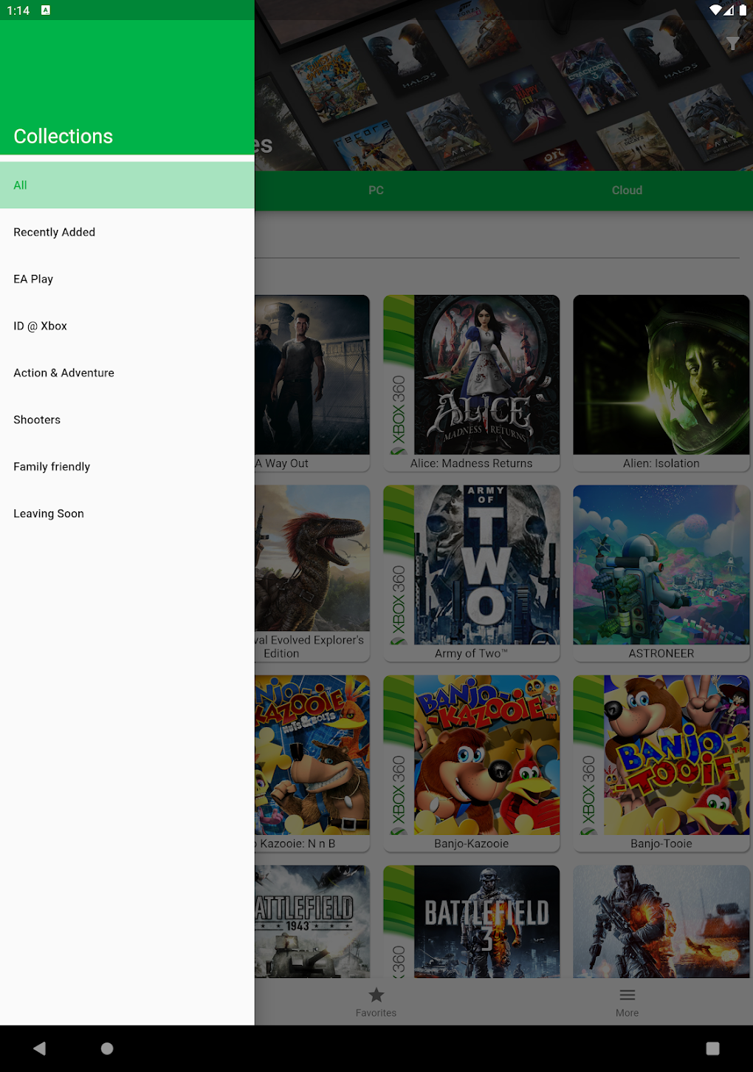Screen dimensions: 753x1072
Task: Open Action & Adventure collection
Action: [x=127, y=373]
